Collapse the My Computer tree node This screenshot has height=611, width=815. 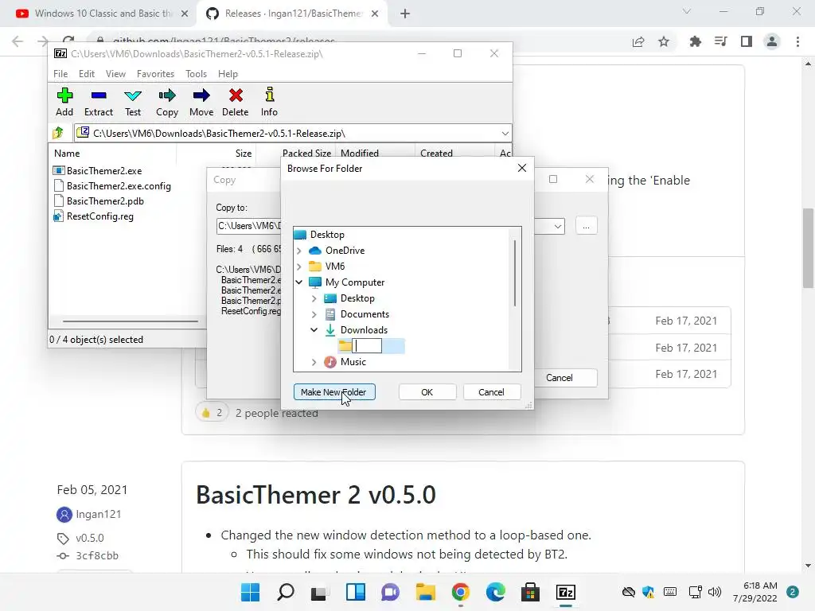(x=299, y=282)
